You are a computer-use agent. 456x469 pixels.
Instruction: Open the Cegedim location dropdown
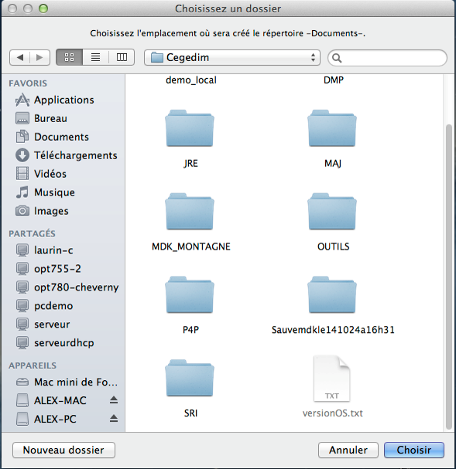[x=232, y=57]
